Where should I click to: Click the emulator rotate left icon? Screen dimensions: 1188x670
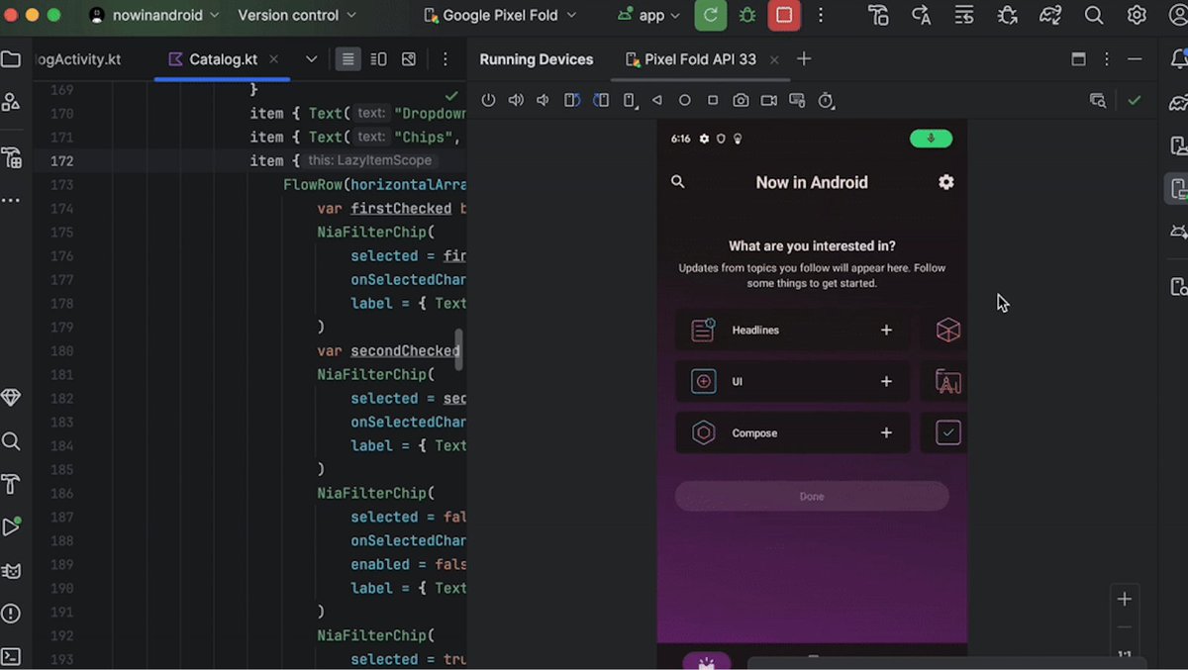click(572, 100)
